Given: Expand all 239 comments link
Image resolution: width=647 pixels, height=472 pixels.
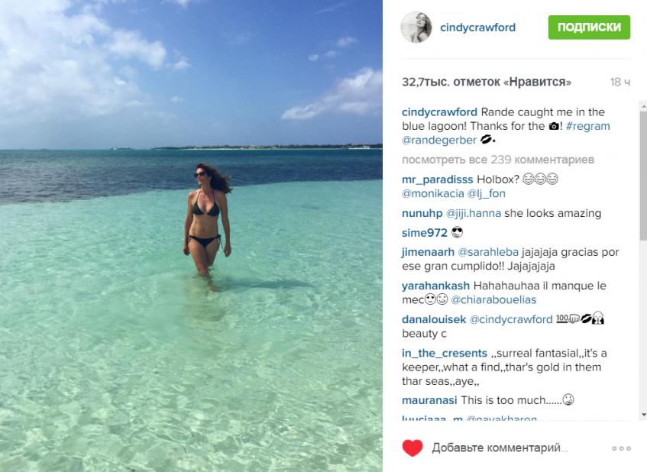Looking at the screenshot, I should pyautogui.click(x=498, y=160).
